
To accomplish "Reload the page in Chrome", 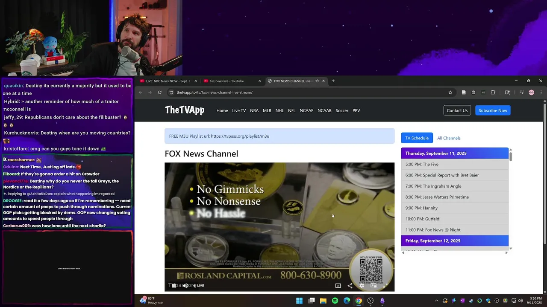I will [x=160, y=93].
